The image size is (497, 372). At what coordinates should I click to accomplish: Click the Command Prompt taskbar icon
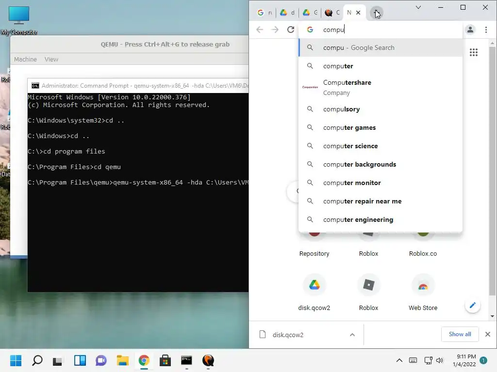186,360
